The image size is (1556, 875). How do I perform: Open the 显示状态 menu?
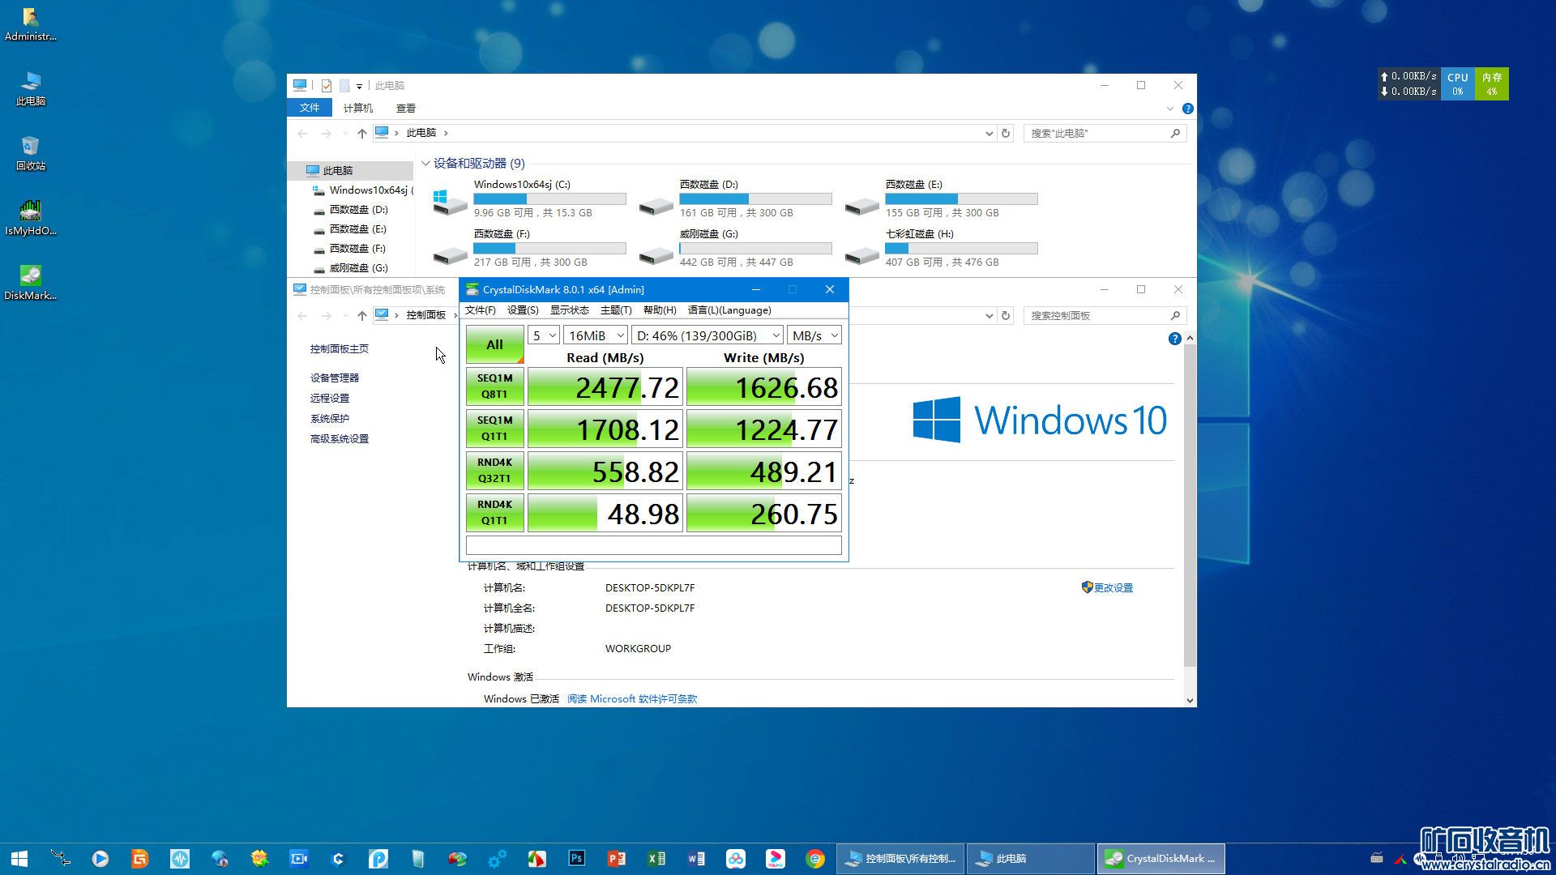(569, 310)
